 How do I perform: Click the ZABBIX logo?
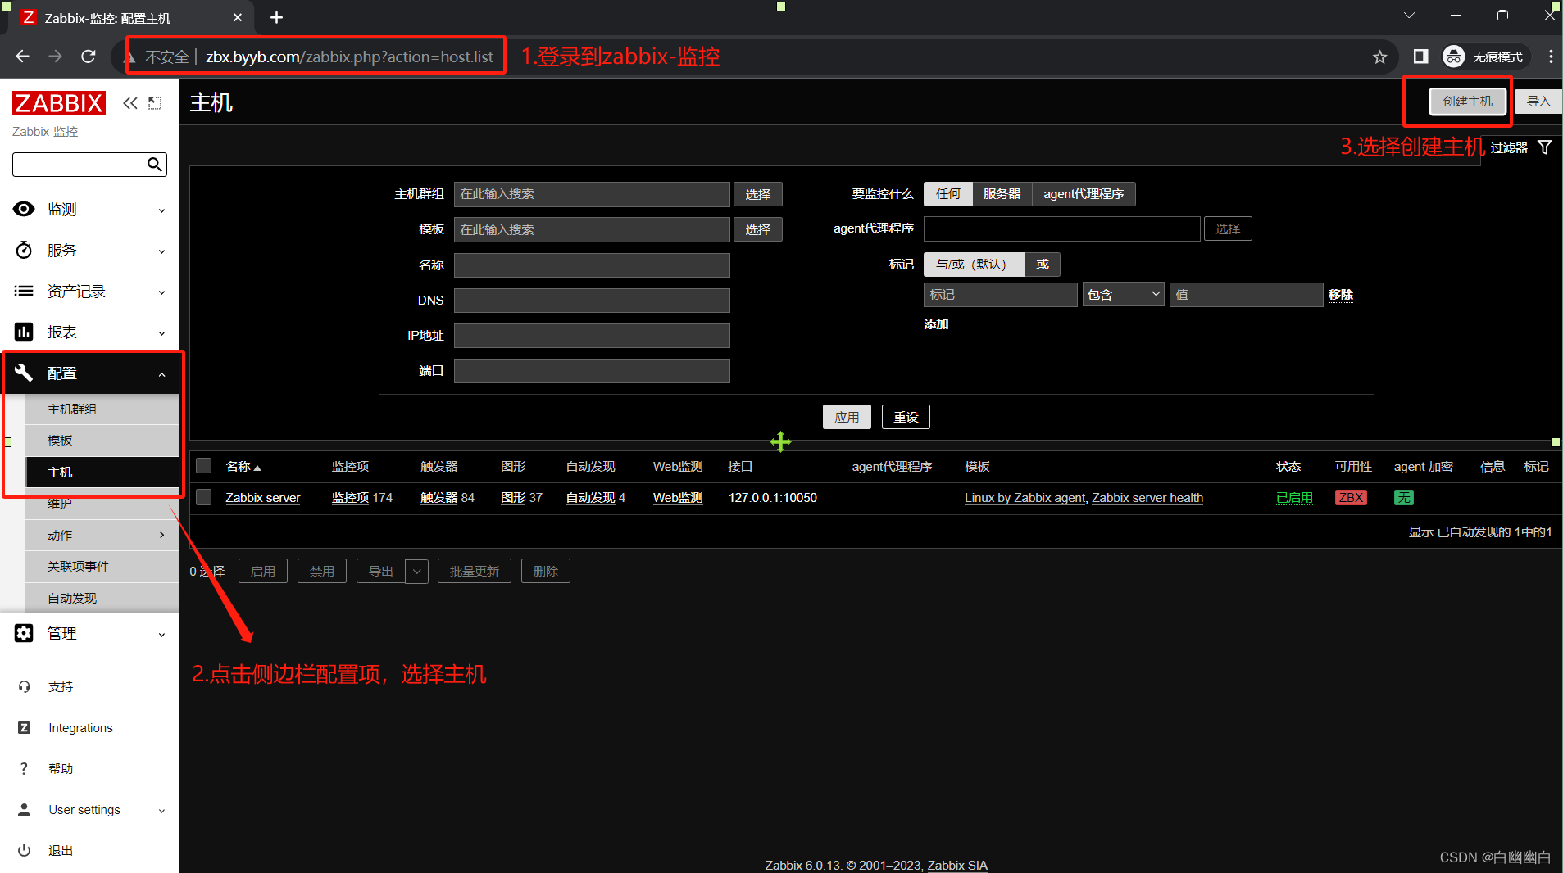pos(59,103)
